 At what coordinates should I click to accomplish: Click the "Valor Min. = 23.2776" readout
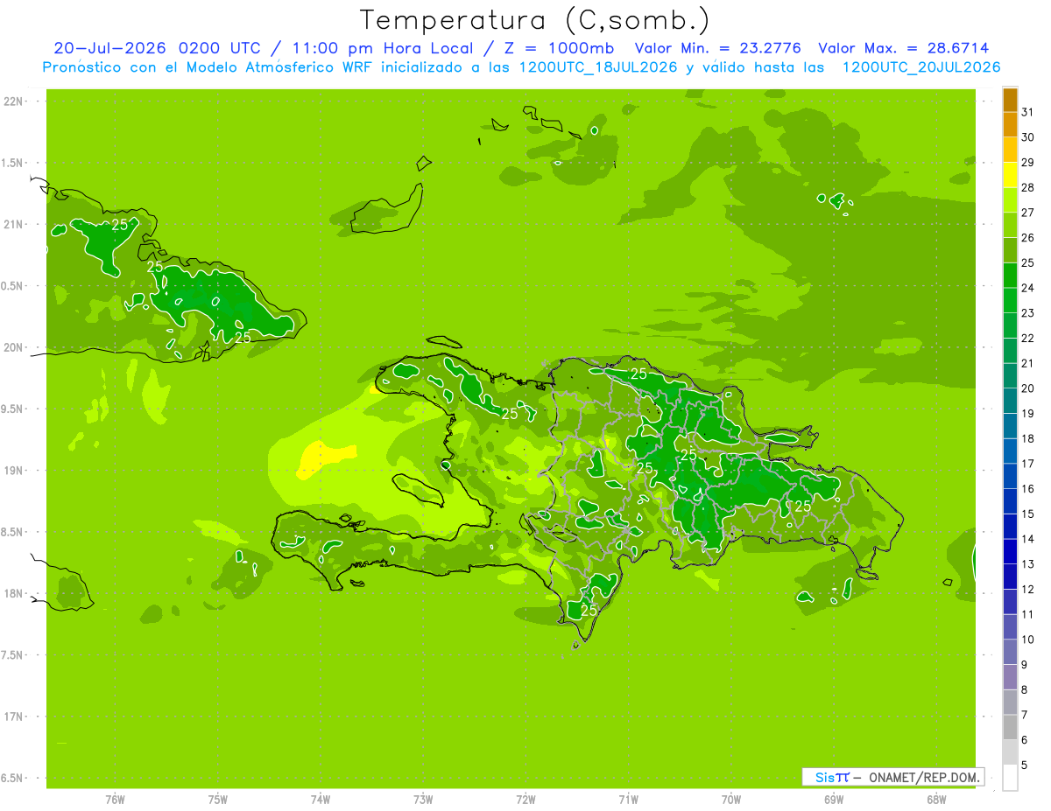pyautogui.click(x=717, y=48)
